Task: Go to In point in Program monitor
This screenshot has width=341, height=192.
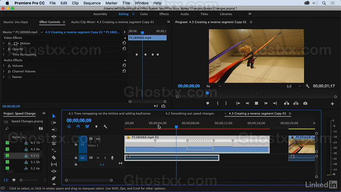Action: [238, 103]
